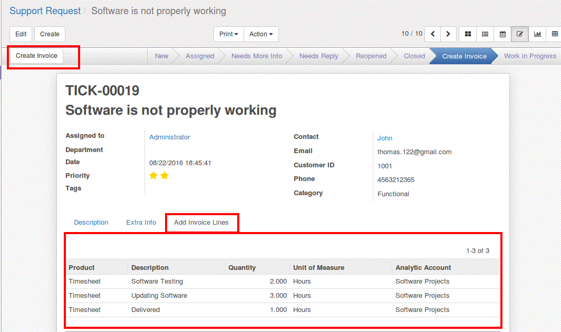Set priority to second star
The image size is (561, 332).
pyautogui.click(x=165, y=175)
